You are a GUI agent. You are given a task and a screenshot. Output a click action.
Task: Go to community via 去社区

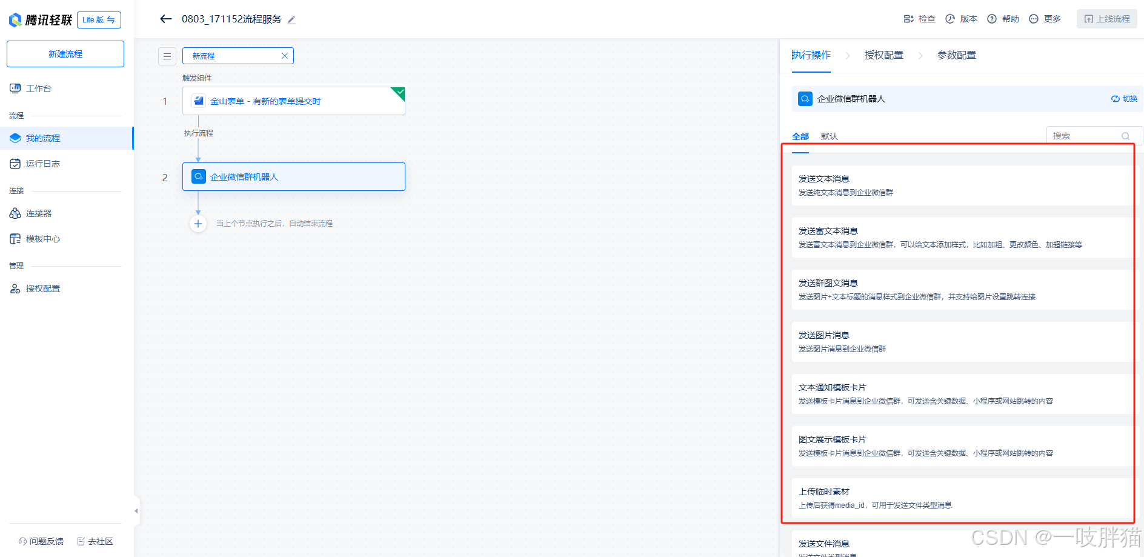(x=95, y=541)
